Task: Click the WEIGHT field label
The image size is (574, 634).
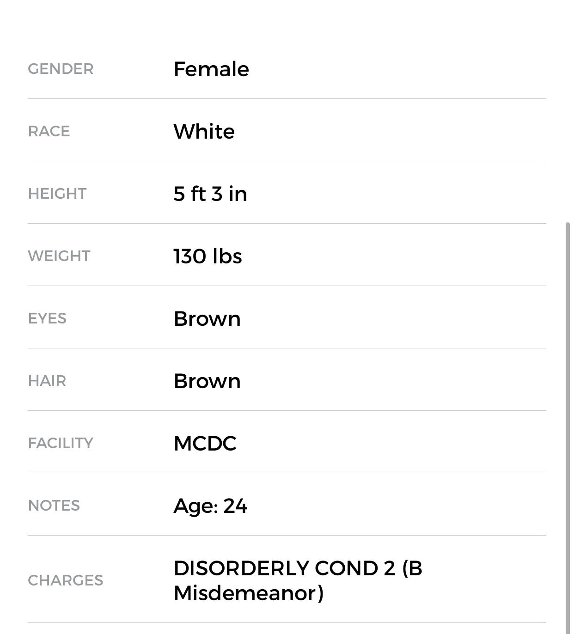Action: point(59,256)
